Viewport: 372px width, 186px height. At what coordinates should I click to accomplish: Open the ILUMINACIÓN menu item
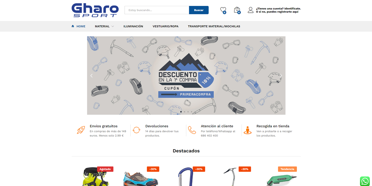coord(133,26)
